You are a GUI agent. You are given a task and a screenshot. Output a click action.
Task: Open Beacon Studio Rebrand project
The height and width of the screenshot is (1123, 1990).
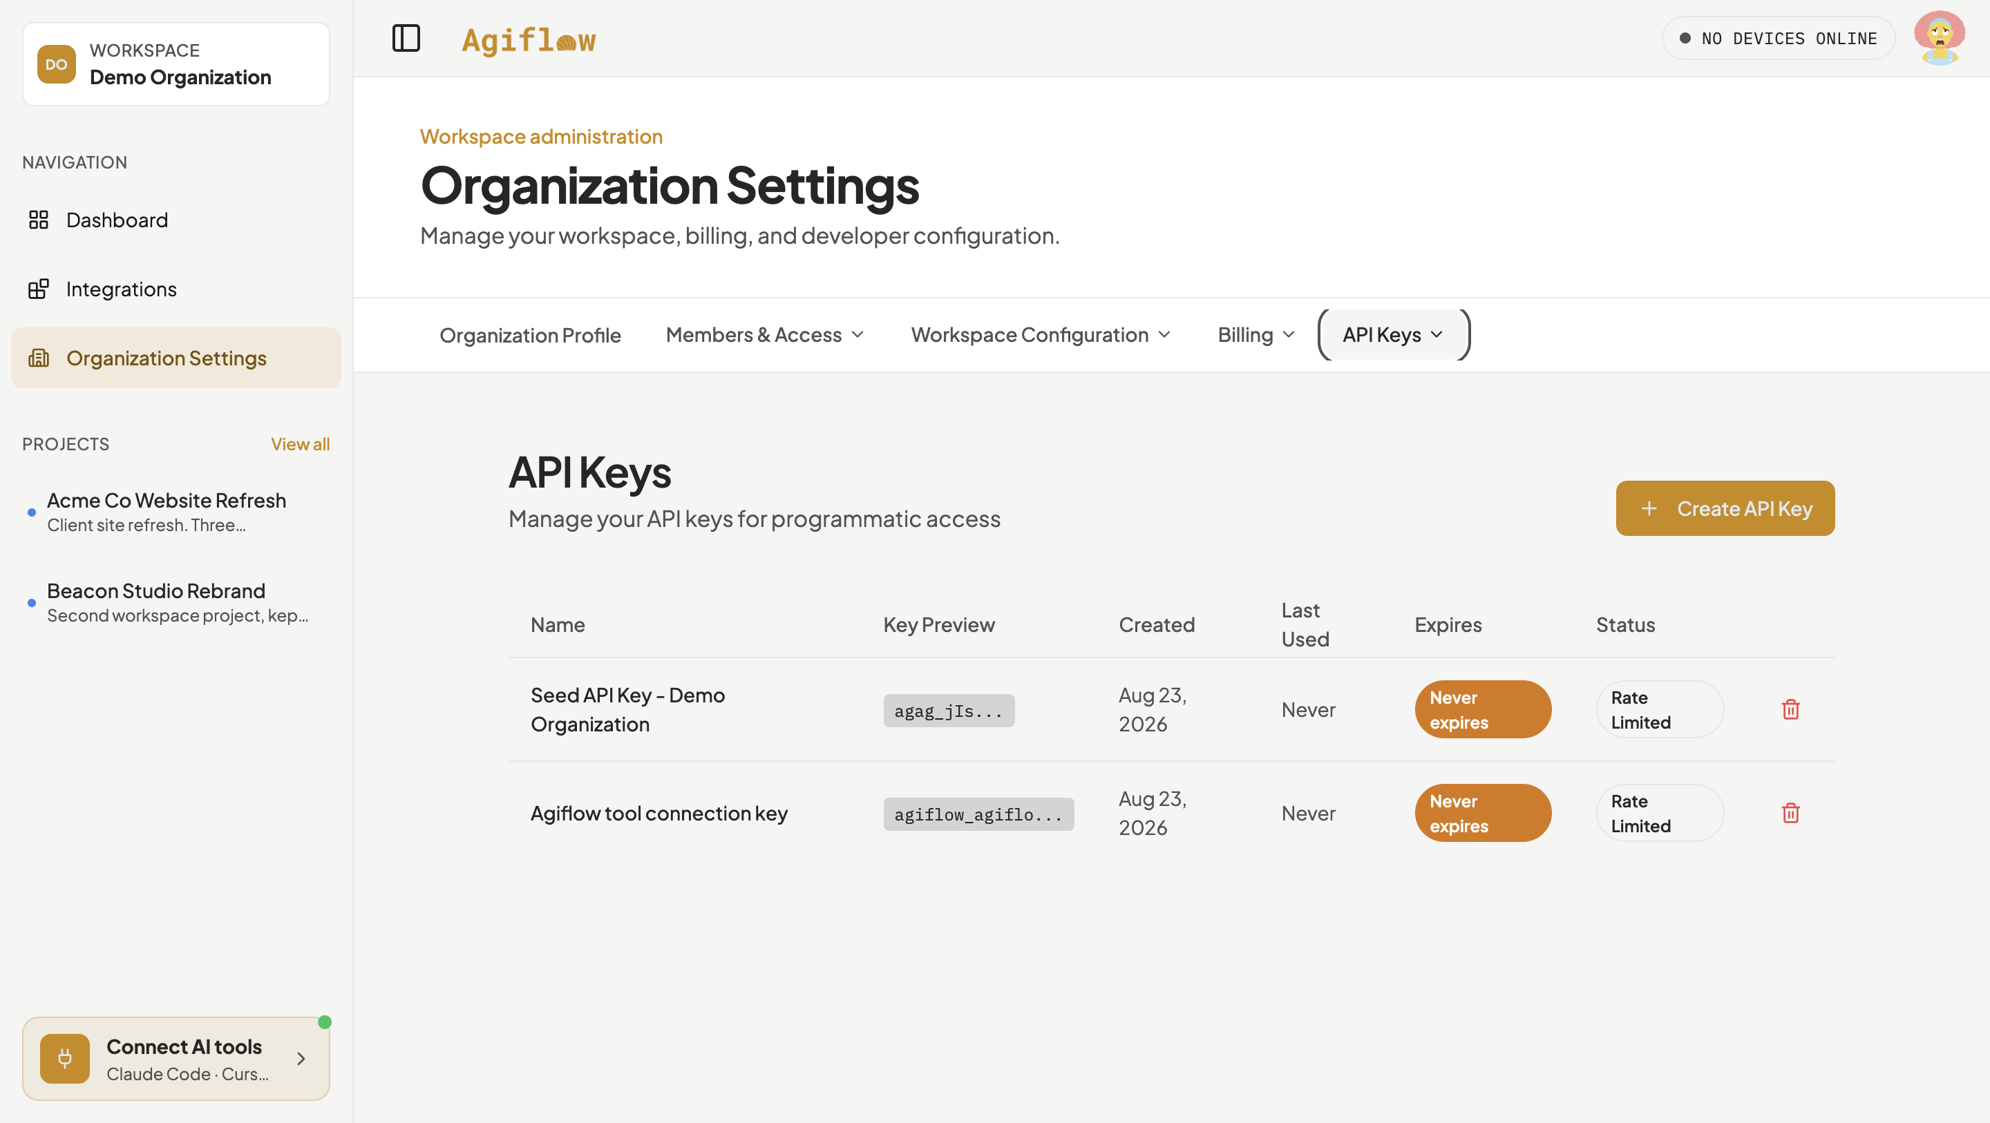[x=176, y=602]
